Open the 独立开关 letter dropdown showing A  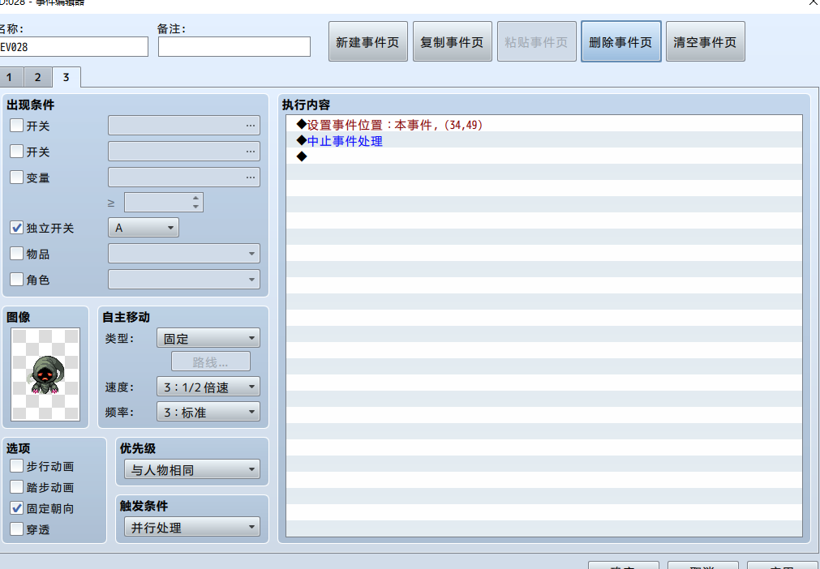144,228
